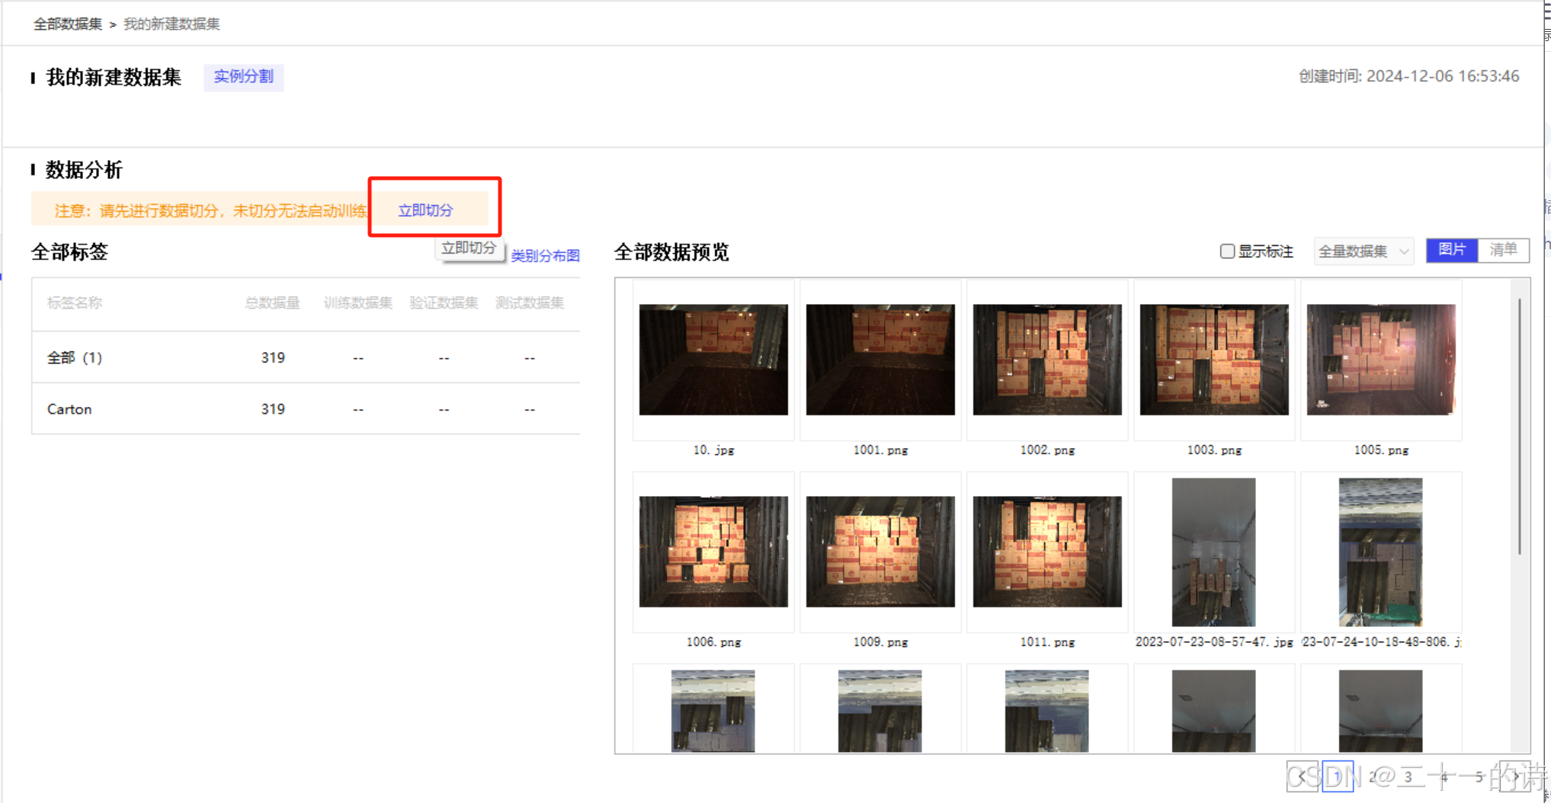Enable the 显示标注 annotation checkbox
This screenshot has height=803, width=1551.
(x=1226, y=251)
